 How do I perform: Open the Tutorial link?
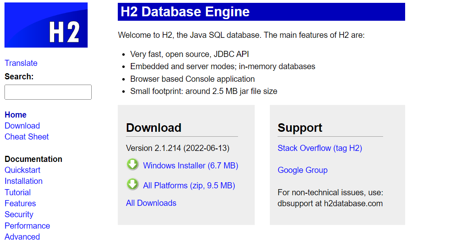[x=18, y=192]
